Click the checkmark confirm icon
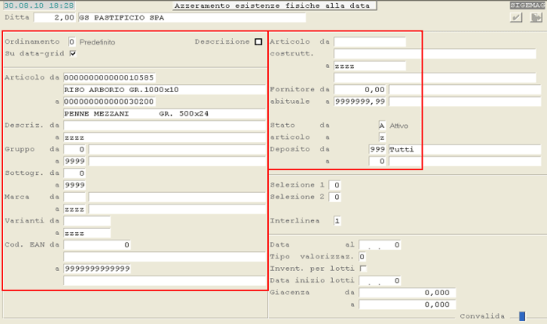 [x=516, y=18]
